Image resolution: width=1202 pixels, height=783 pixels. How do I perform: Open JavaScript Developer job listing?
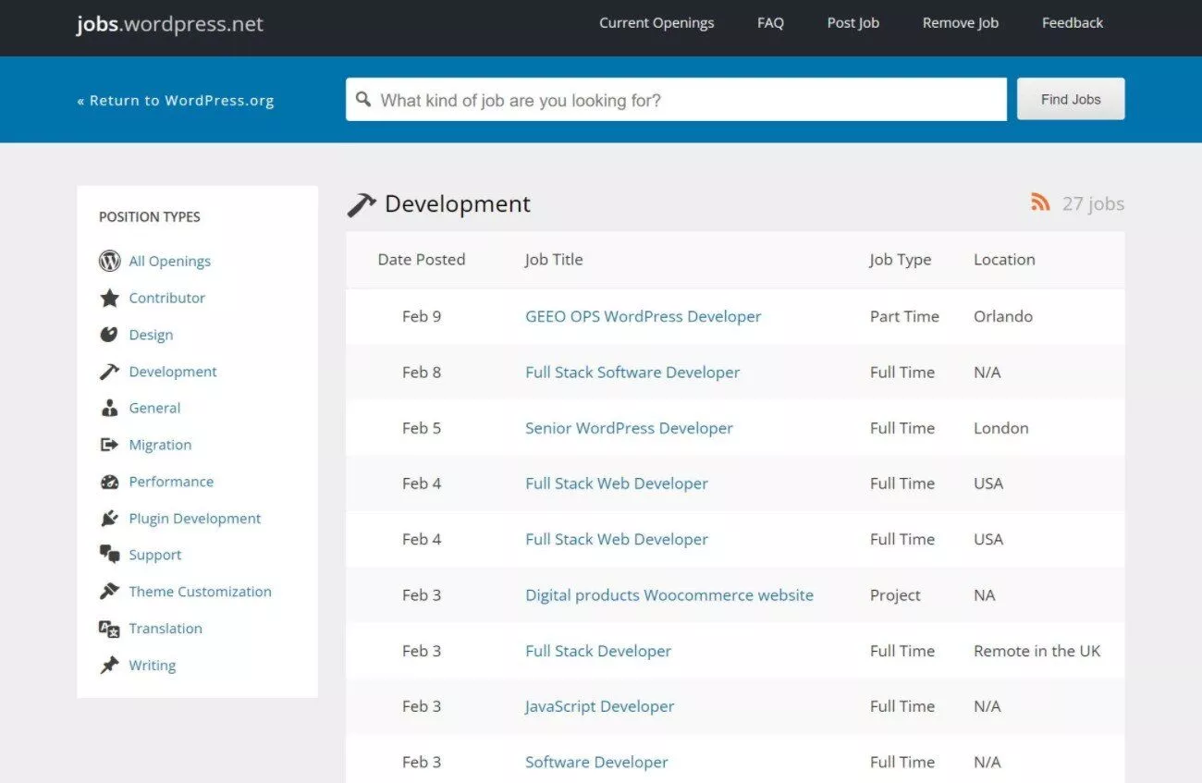coord(599,706)
